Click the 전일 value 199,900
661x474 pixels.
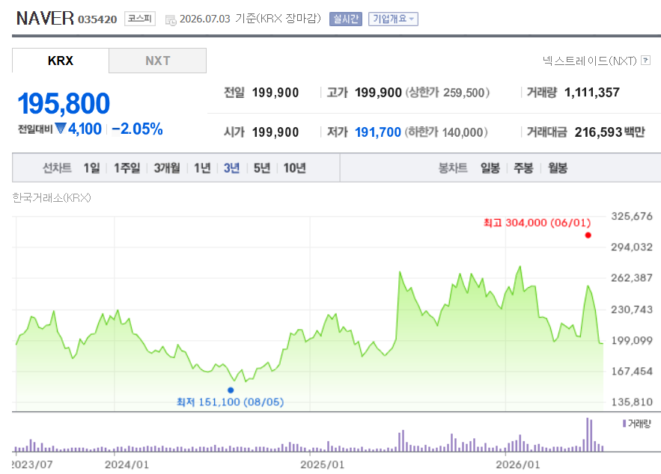pos(275,92)
